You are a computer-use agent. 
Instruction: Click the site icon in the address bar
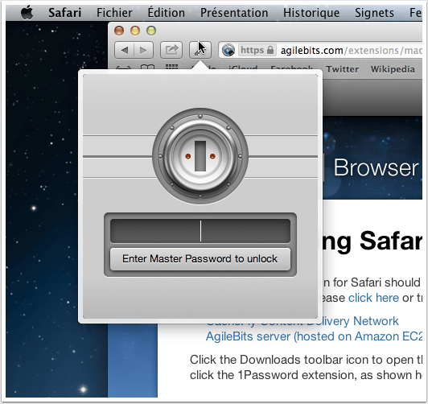(x=228, y=50)
